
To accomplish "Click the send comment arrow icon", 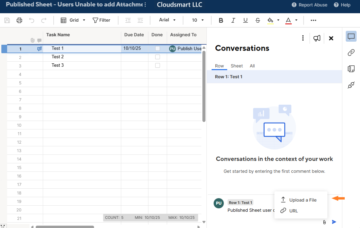I will coord(334,222).
